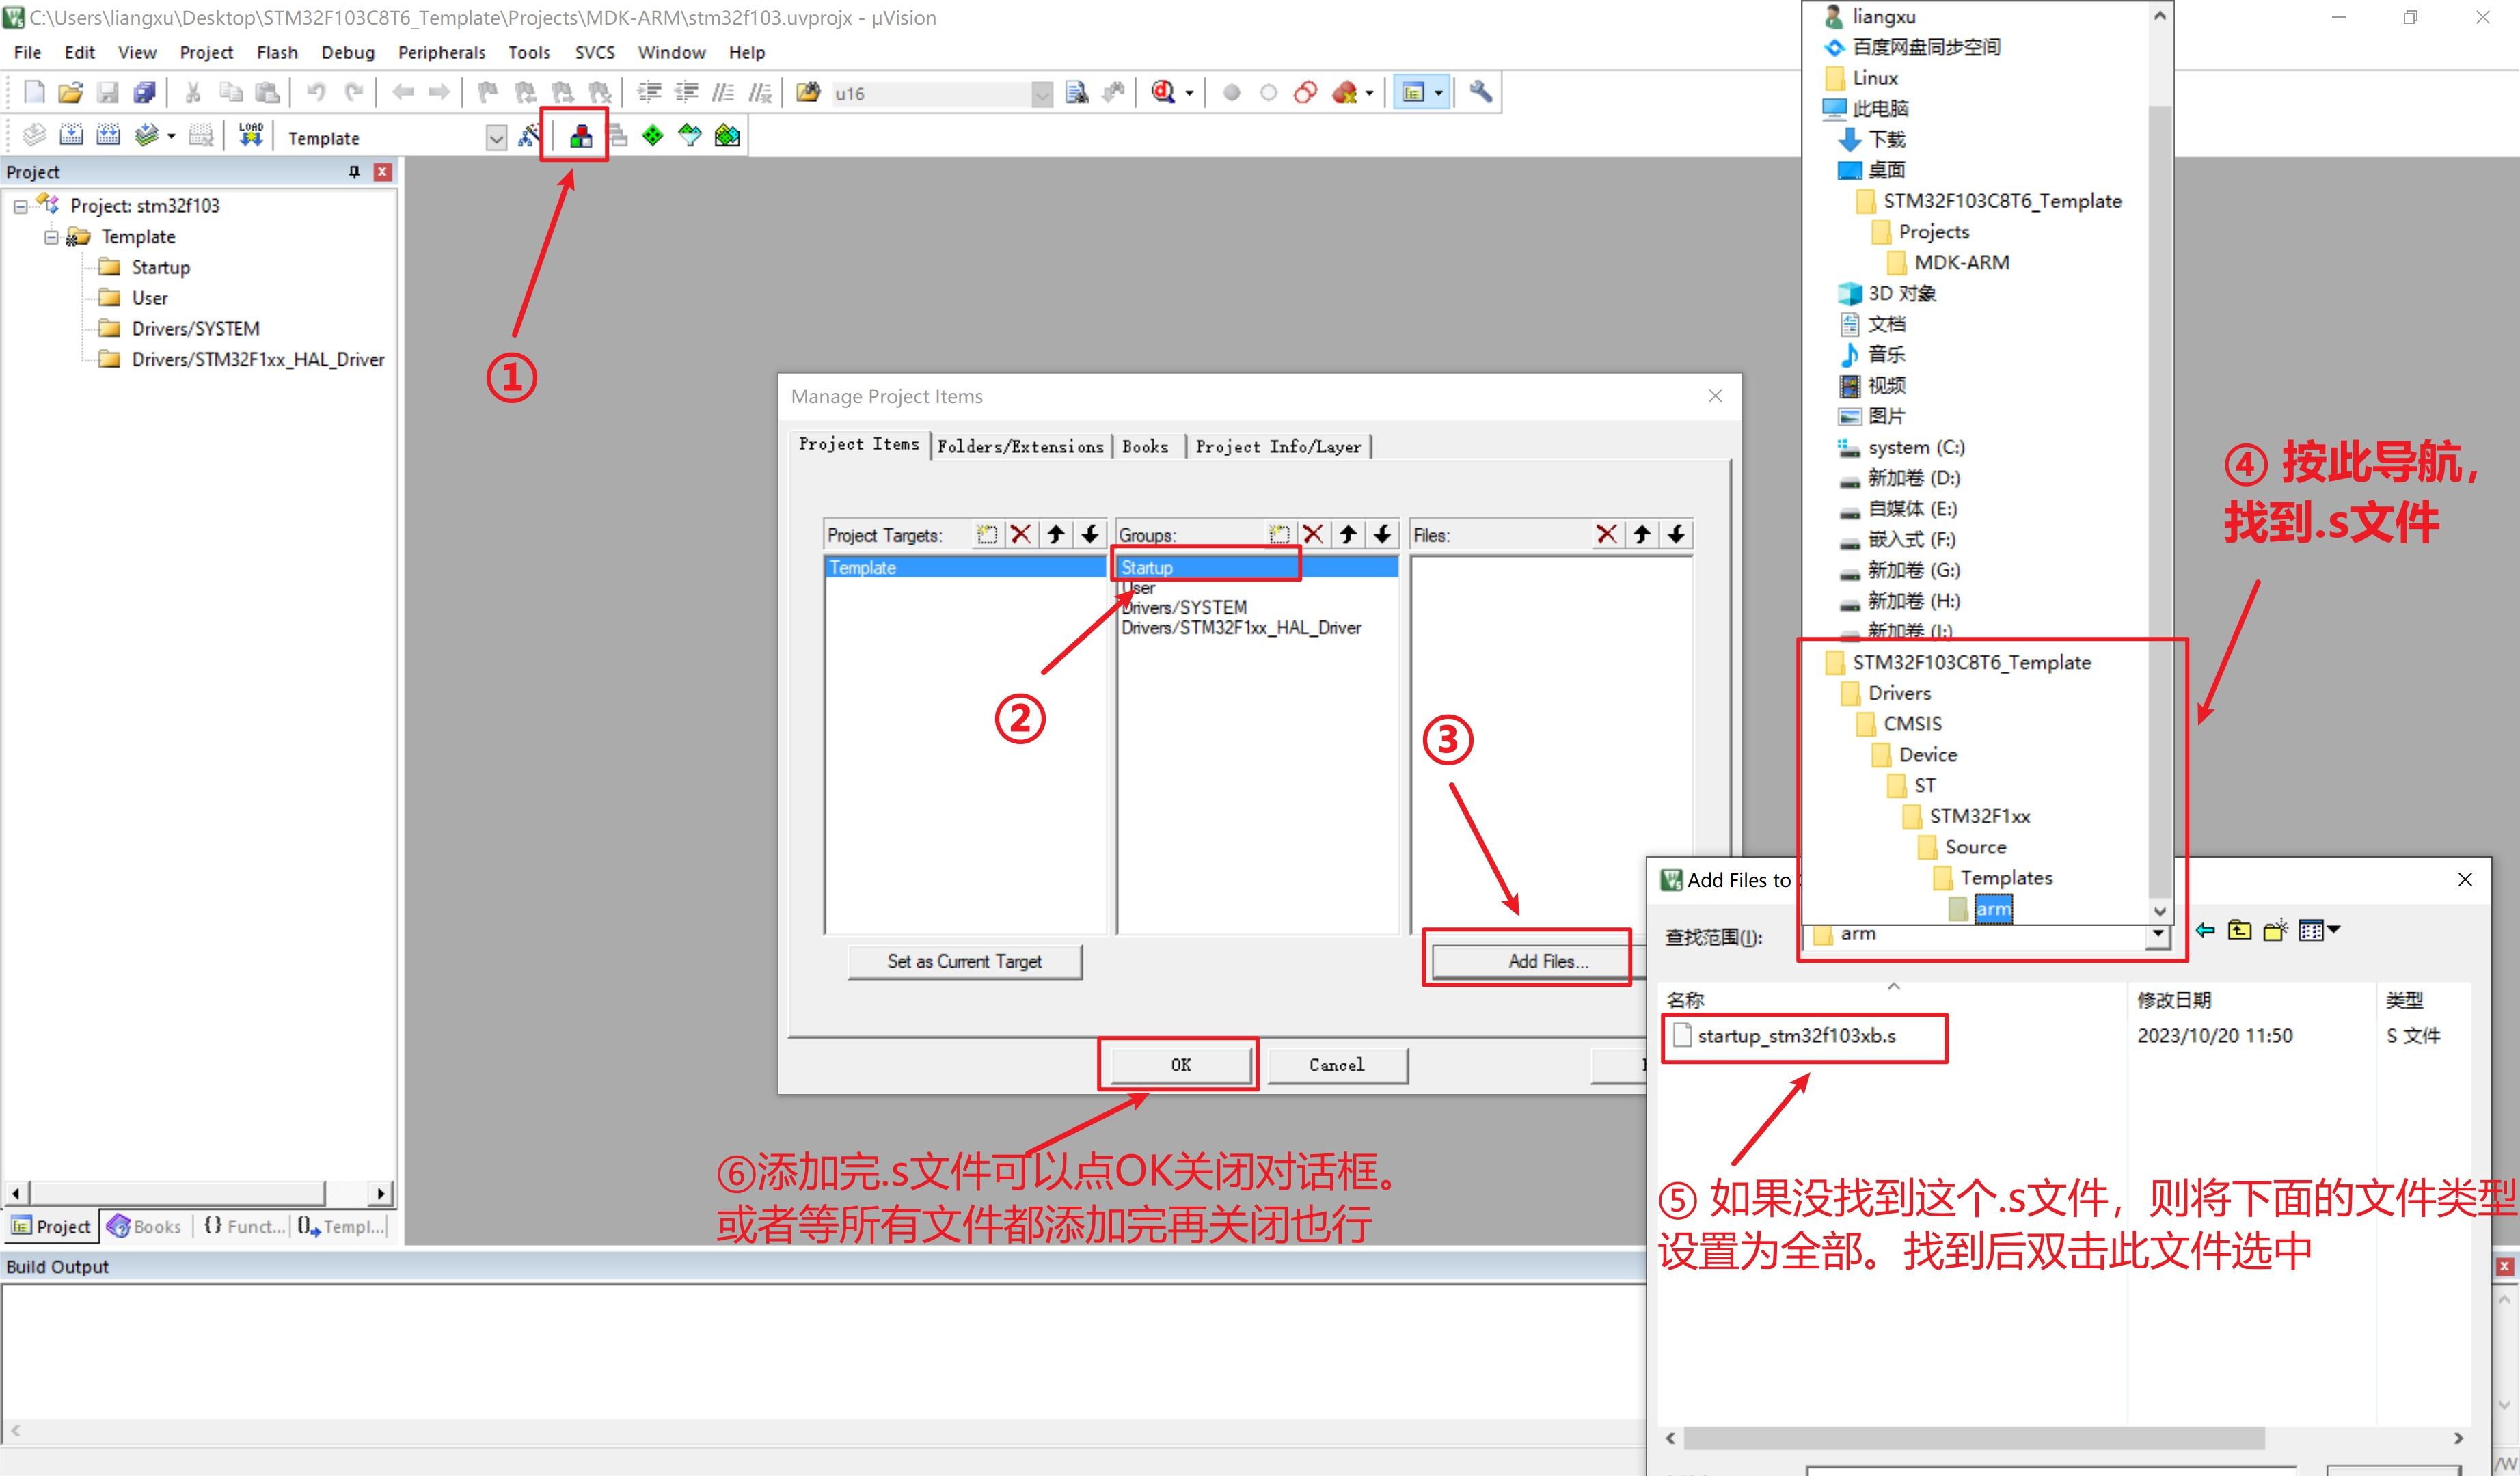
Task: Click the red delete icon in Files header
Action: (x=1606, y=534)
